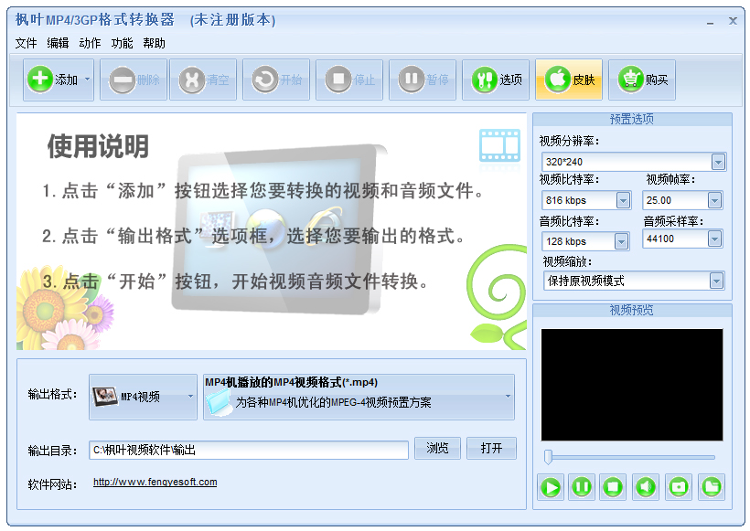This screenshot has height=531, width=750.
Task: Open the arrow beside the 添加 button
Action: [88, 80]
